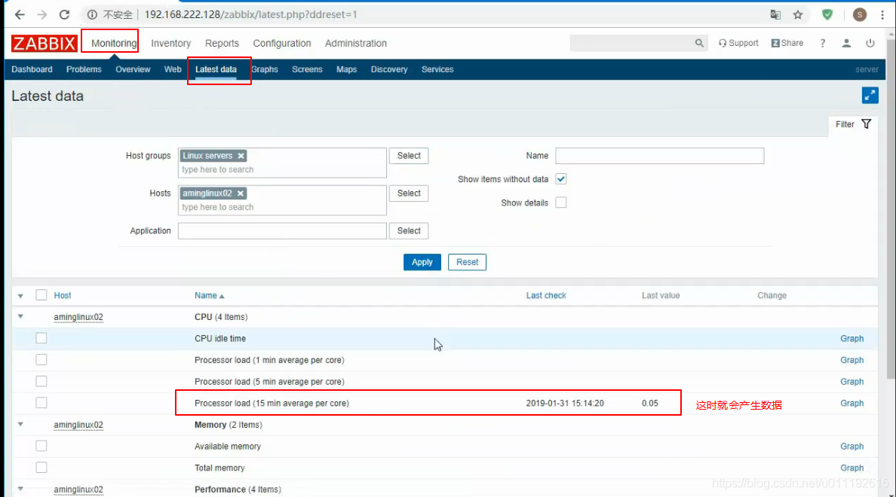896x497 pixels.
Task: Open Graph for Available memory
Action: [852, 447]
